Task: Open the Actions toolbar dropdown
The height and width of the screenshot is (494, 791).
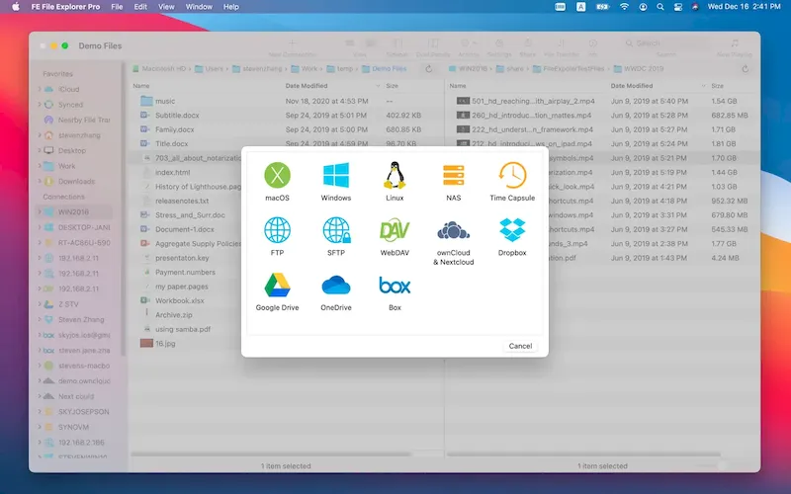Action: click(468, 47)
